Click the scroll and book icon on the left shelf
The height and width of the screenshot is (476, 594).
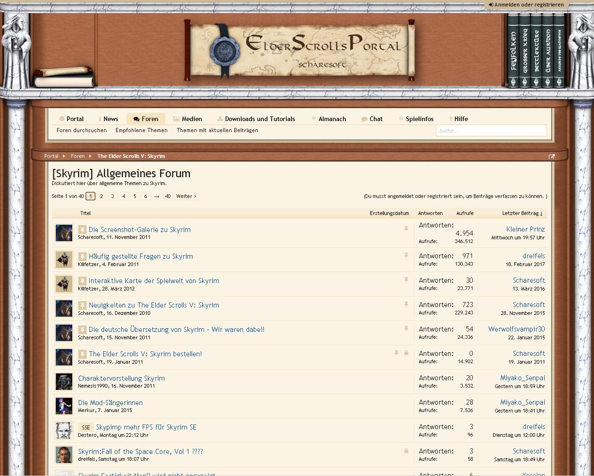click(x=64, y=77)
